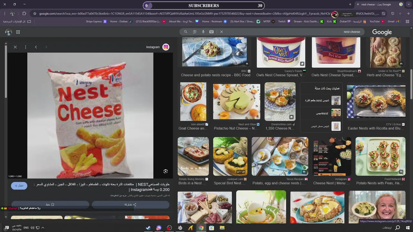Open the Stripe Express bookmark
The width and height of the screenshot is (413, 232).
pyautogui.click(x=96, y=22)
